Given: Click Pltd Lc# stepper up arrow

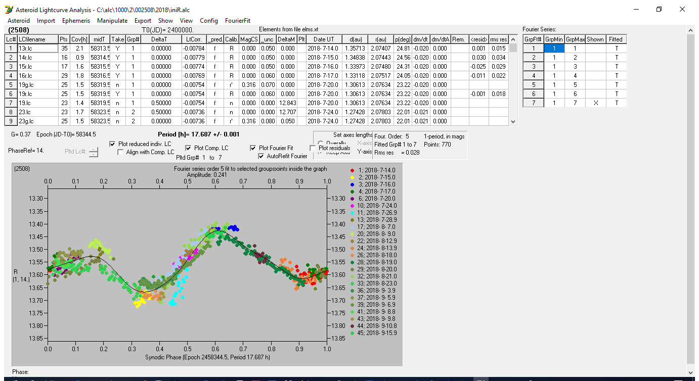Looking at the screenshot, I should pyautogui.click(x=94, y=149).
